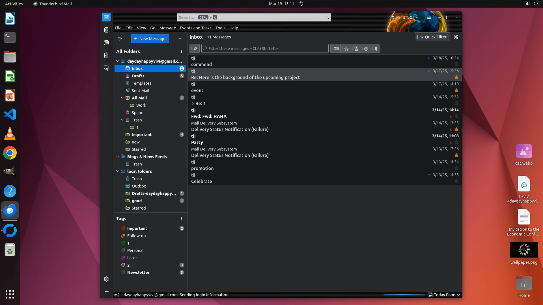Toggle the attachment quick filter
The width and height of the screenshot is (543, 305).
376,49
